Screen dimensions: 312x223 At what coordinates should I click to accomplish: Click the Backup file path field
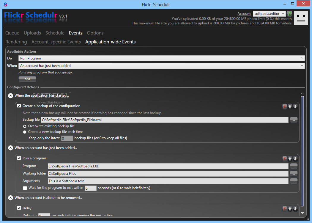point(165,120)
